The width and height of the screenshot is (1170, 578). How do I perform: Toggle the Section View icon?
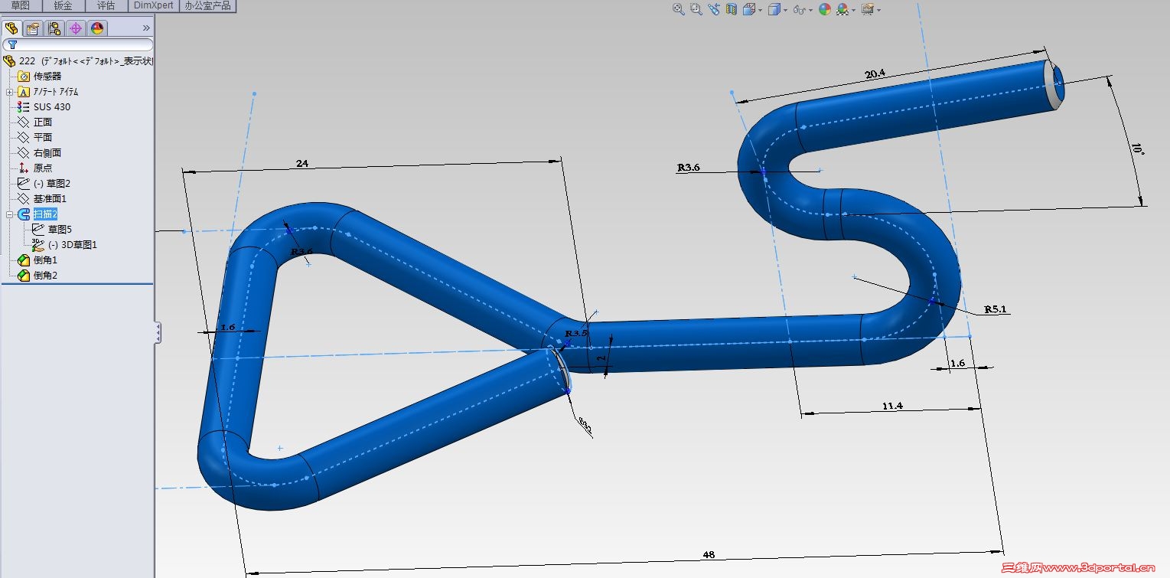731,9
